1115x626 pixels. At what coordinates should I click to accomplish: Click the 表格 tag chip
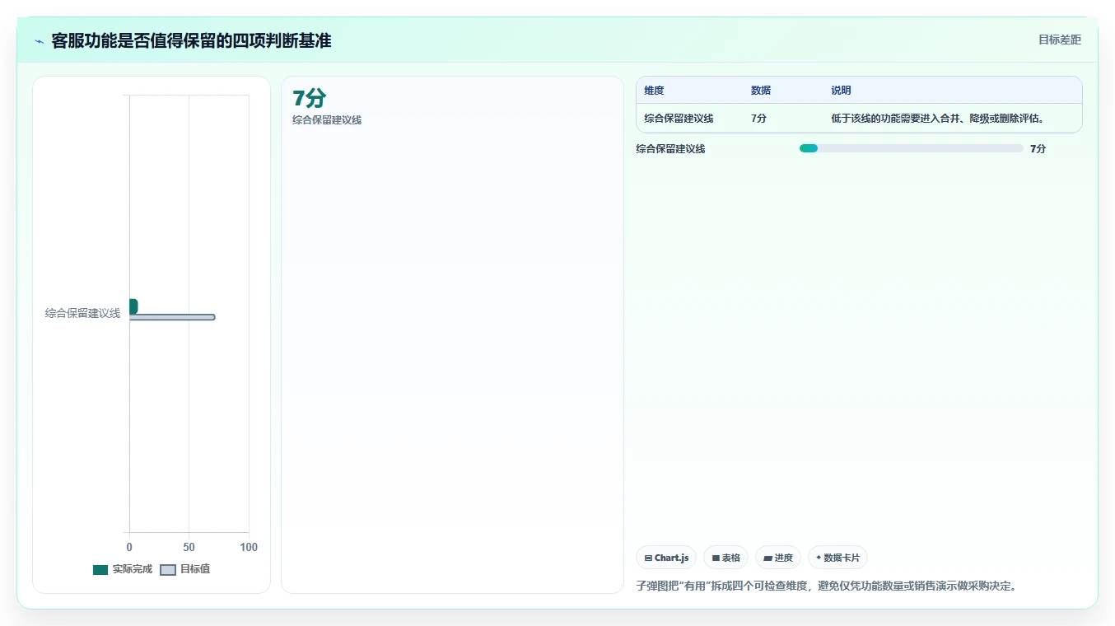point(725,558)
